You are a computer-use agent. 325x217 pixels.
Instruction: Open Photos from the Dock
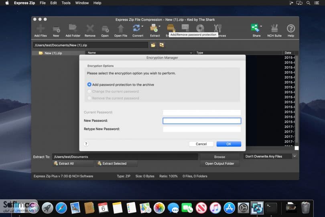pyautogui.click(x=159, y=208)
